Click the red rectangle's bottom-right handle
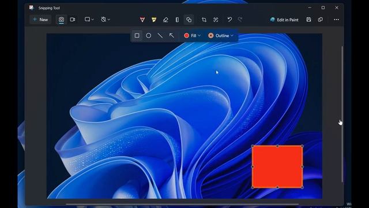Viewport: 369px width, 208px height. point(302,187)
